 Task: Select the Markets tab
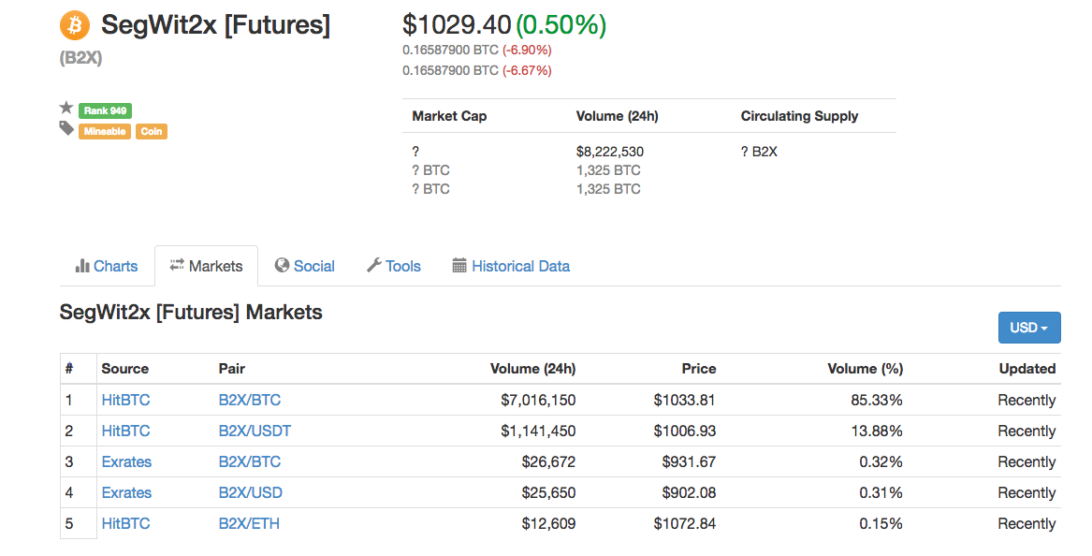click(206, 266)
